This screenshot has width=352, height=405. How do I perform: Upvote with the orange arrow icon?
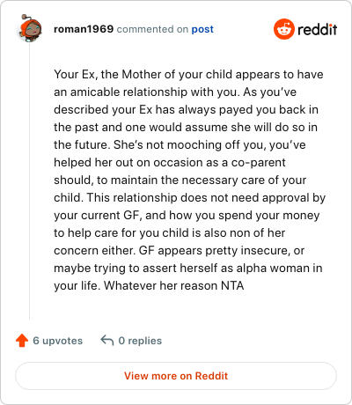(22, 341)
